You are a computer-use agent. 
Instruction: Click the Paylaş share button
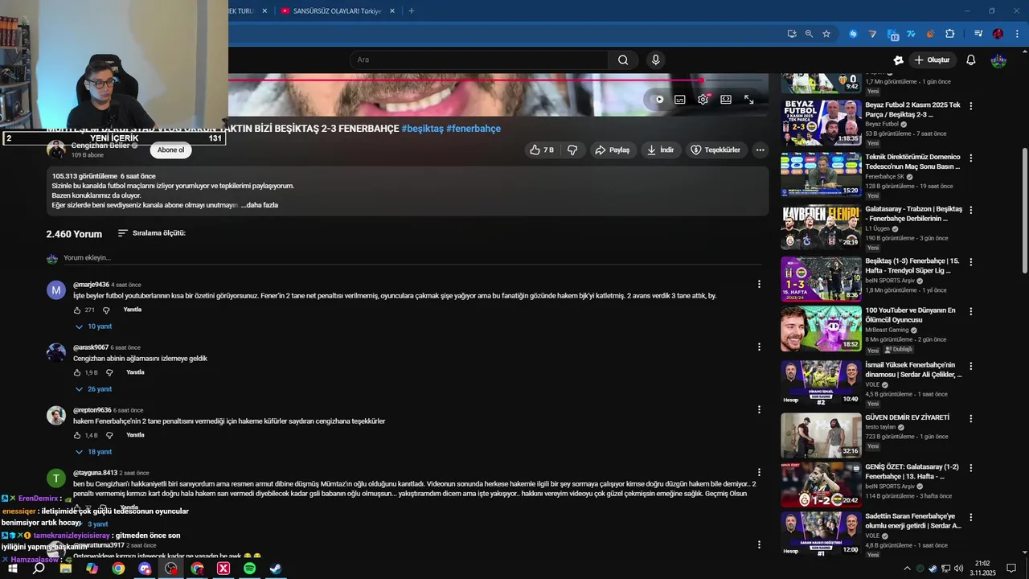click(x=612, y=150)
